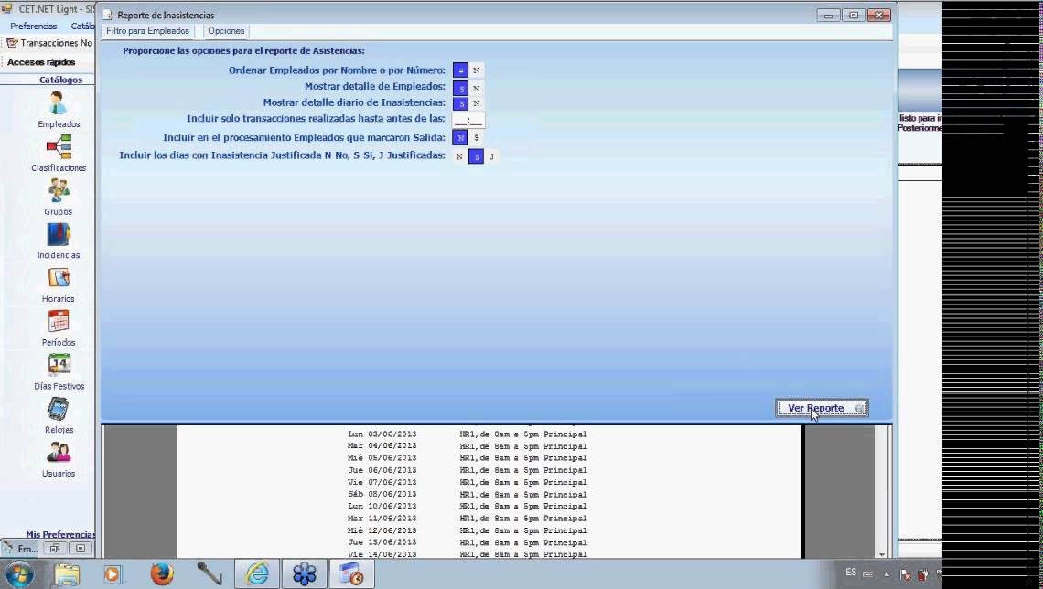
Task: Open the Grupos catalog icon
Action: click(59, 191)
